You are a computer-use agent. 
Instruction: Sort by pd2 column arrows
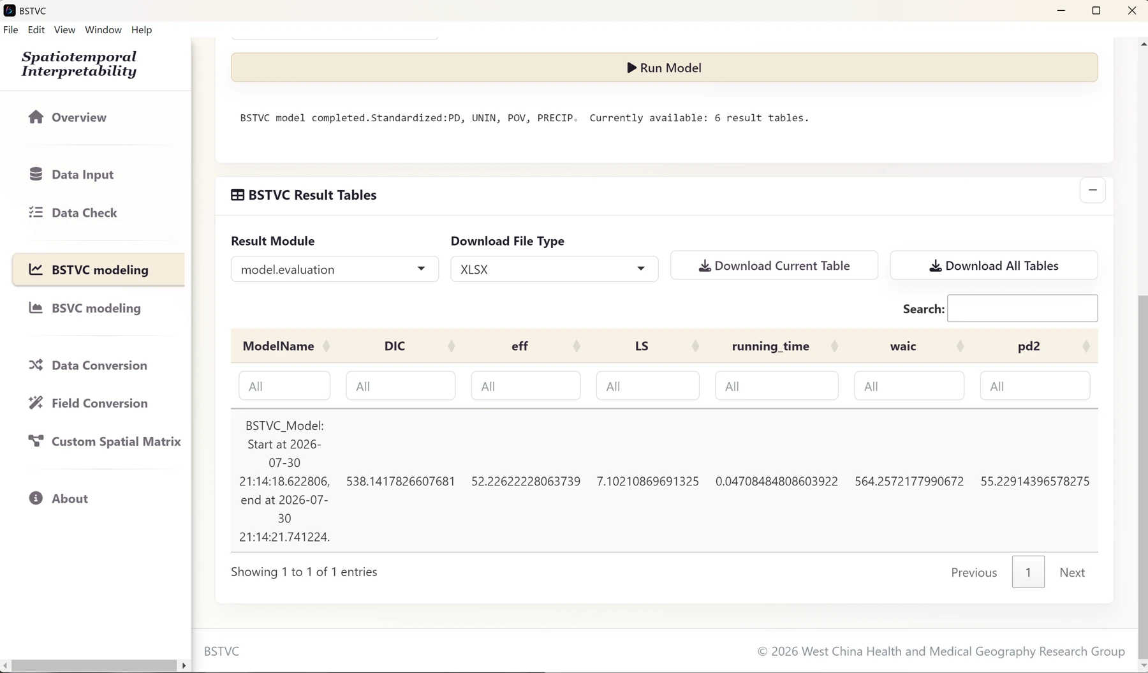coord(1086,346)
